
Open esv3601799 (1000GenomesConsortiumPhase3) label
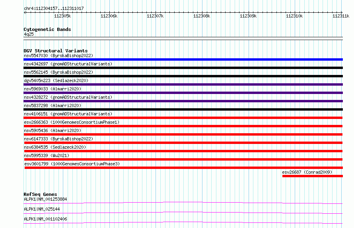pyautogui.click(x=72, y=164)
